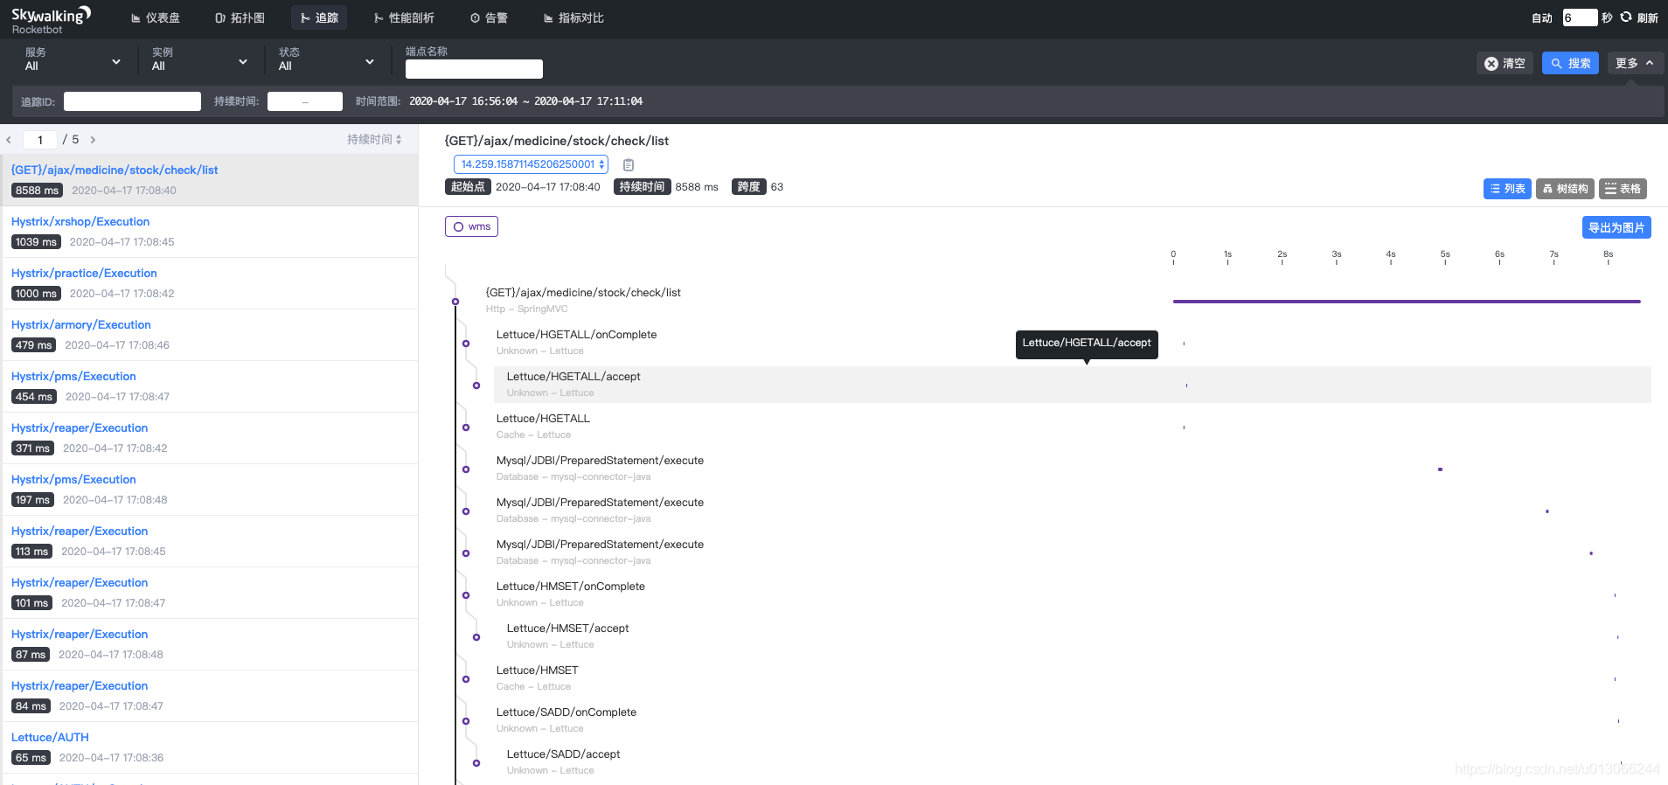Viewport: 1668px width, 785px height.
Task: Open the trace ID selector dropdown
Action: point(531,164)
